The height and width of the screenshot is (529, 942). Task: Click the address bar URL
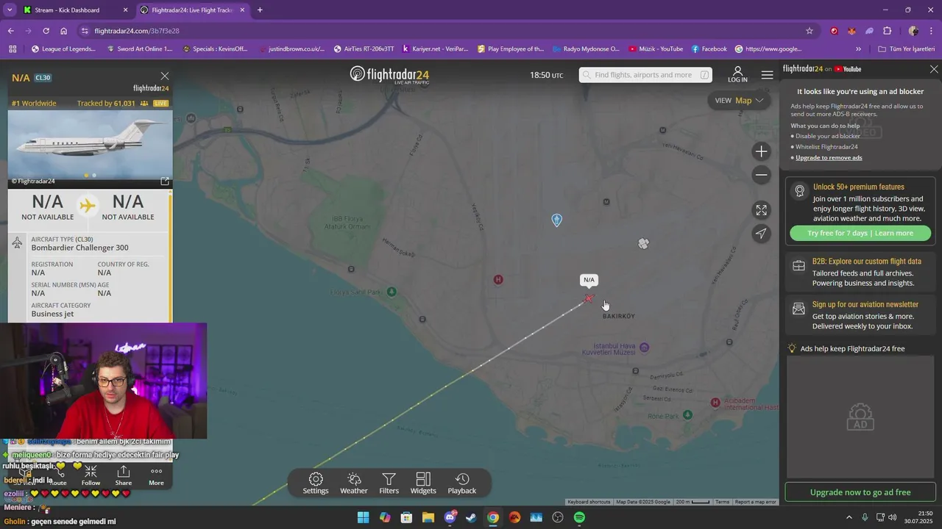[x=137, y=31]
